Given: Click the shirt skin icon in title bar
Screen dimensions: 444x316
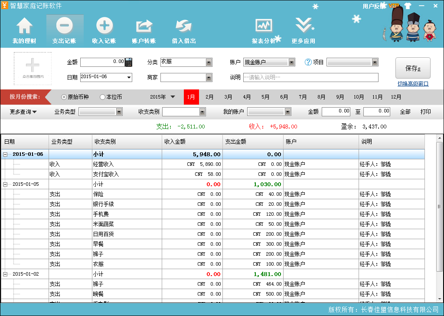Looking at the screenshot, I should tap(408, 6).
